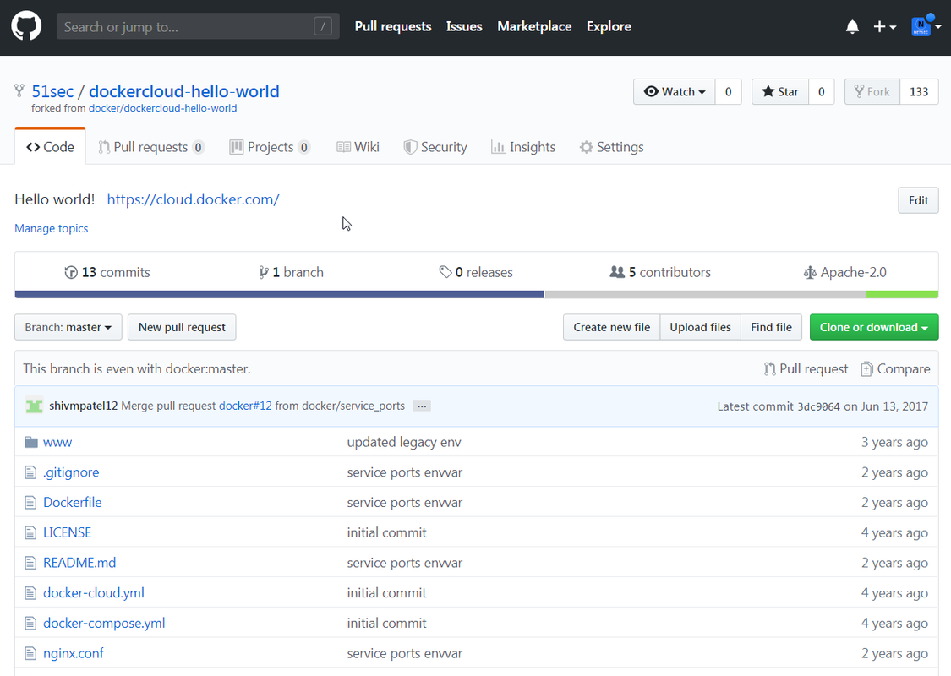The width and height of the screenshot is (951, 676).
Task: Open the dockercloud-hello-world repo title link
Action: click(x=184, y=91)
